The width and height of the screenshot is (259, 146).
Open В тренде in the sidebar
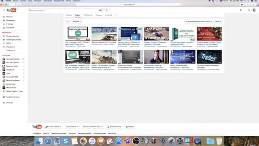point(10,24)
